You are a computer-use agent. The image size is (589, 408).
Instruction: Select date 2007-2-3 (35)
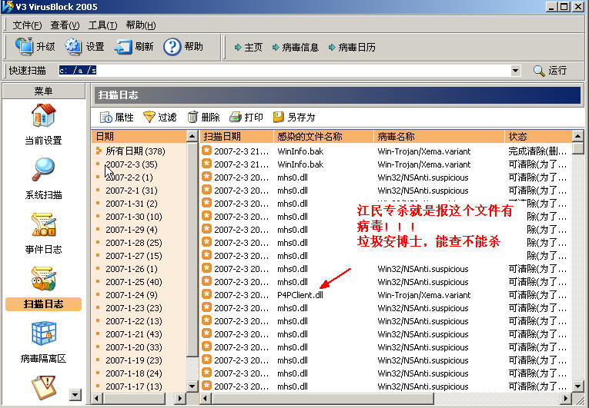(x=132, y=164)
